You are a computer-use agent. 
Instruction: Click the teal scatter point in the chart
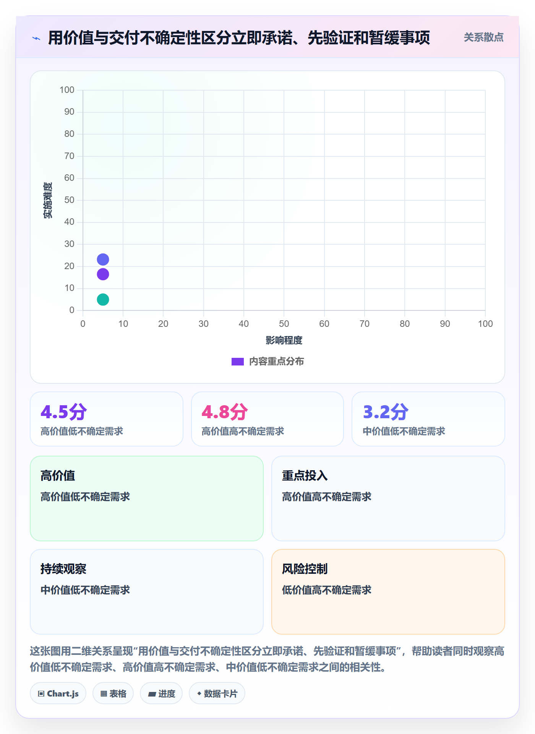(103, 299)
